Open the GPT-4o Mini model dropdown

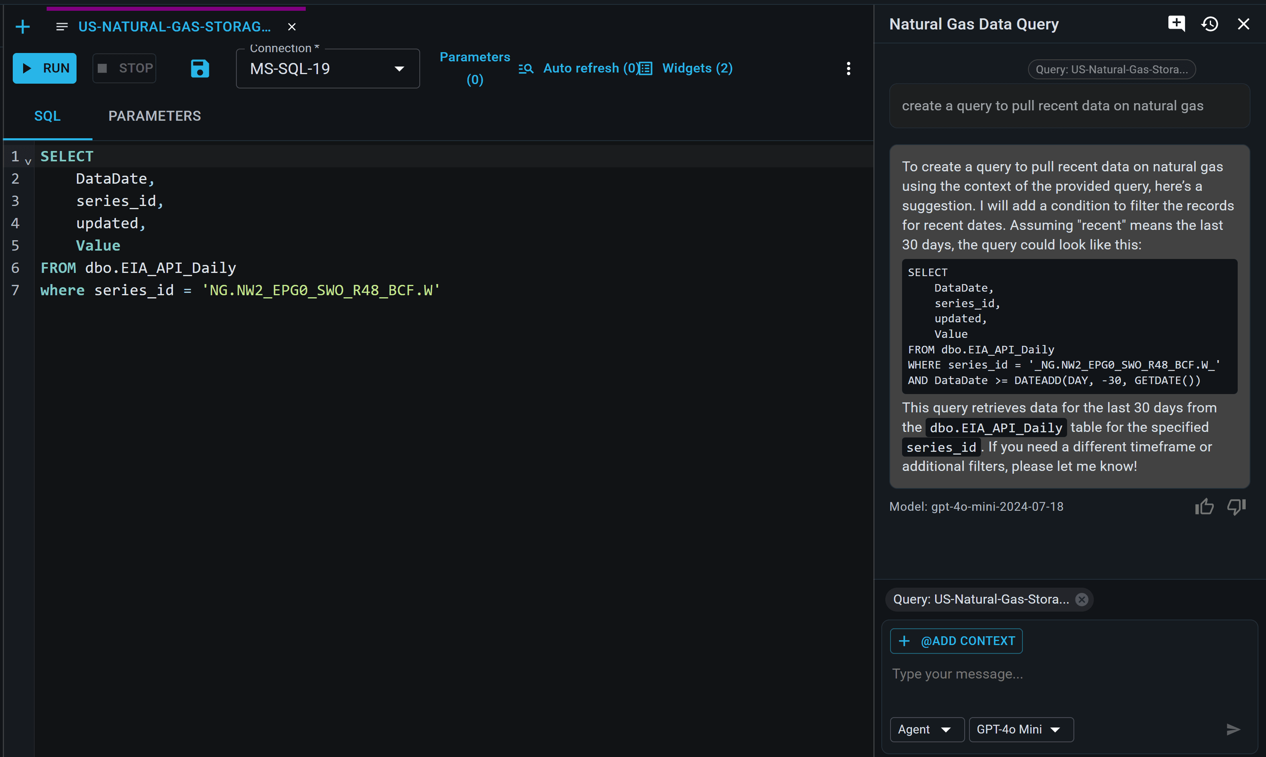point(1020,729)
